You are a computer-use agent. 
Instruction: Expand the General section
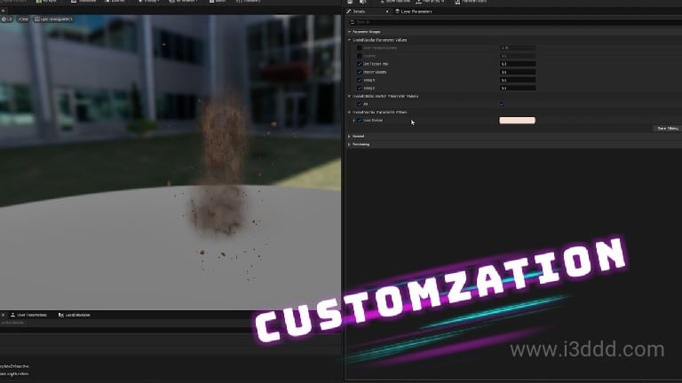click(x=349, y=137)
